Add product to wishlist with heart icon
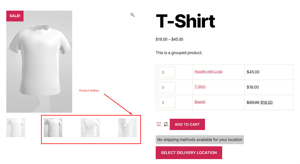This screenshot has width=300, height=164. [159, 124]
